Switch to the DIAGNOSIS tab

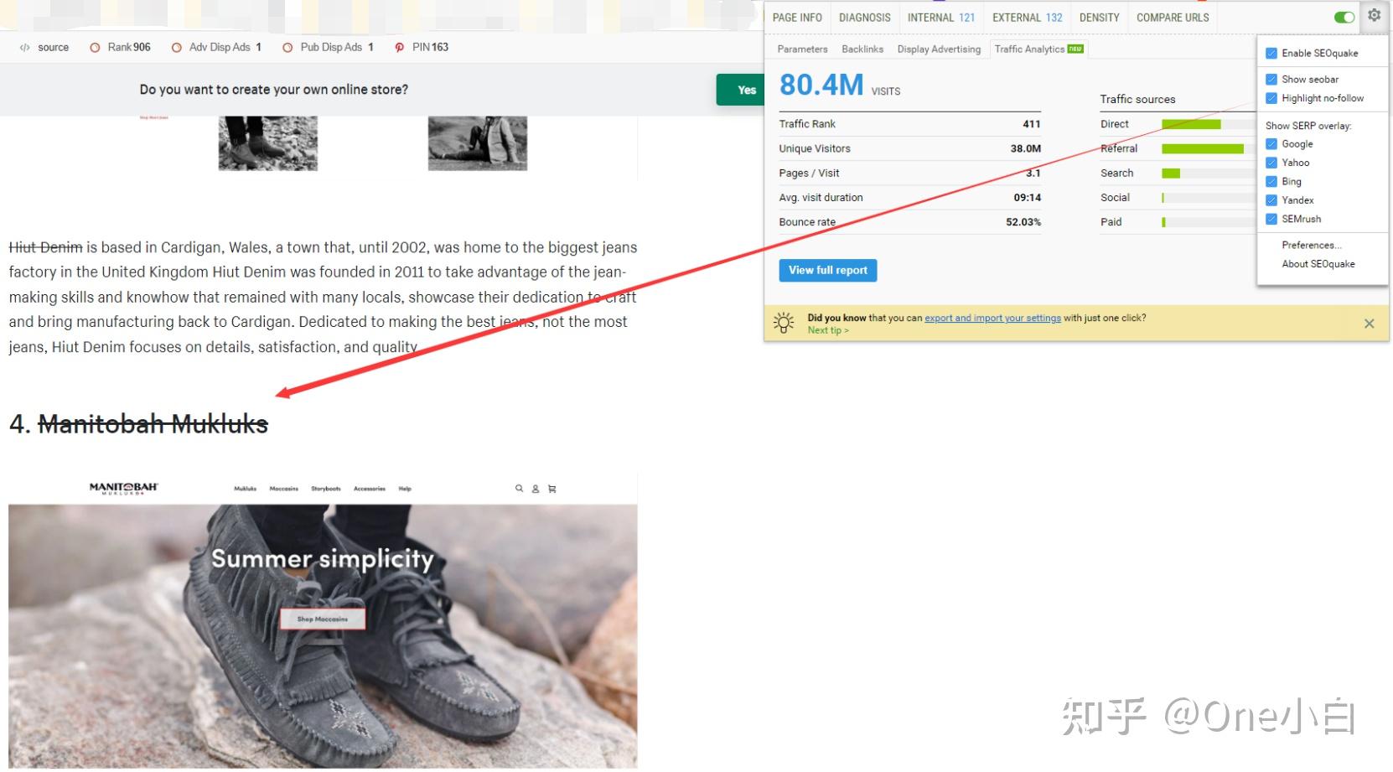coord(865,17)
